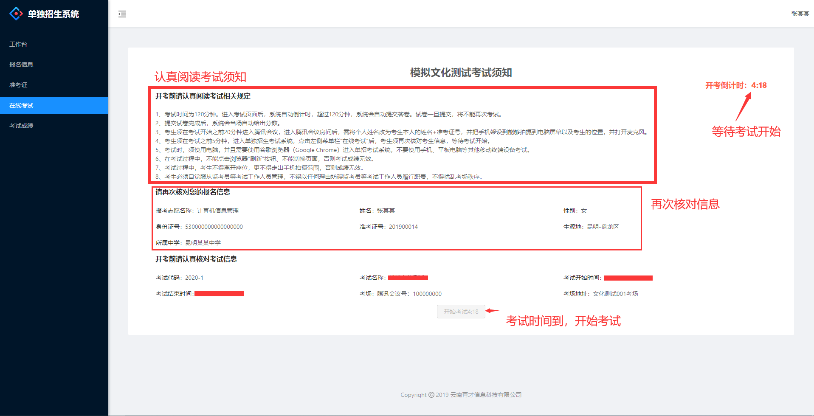Open the 在线考试 sidebar item
Screen dimensions: 814x416
tap(21, 105)
